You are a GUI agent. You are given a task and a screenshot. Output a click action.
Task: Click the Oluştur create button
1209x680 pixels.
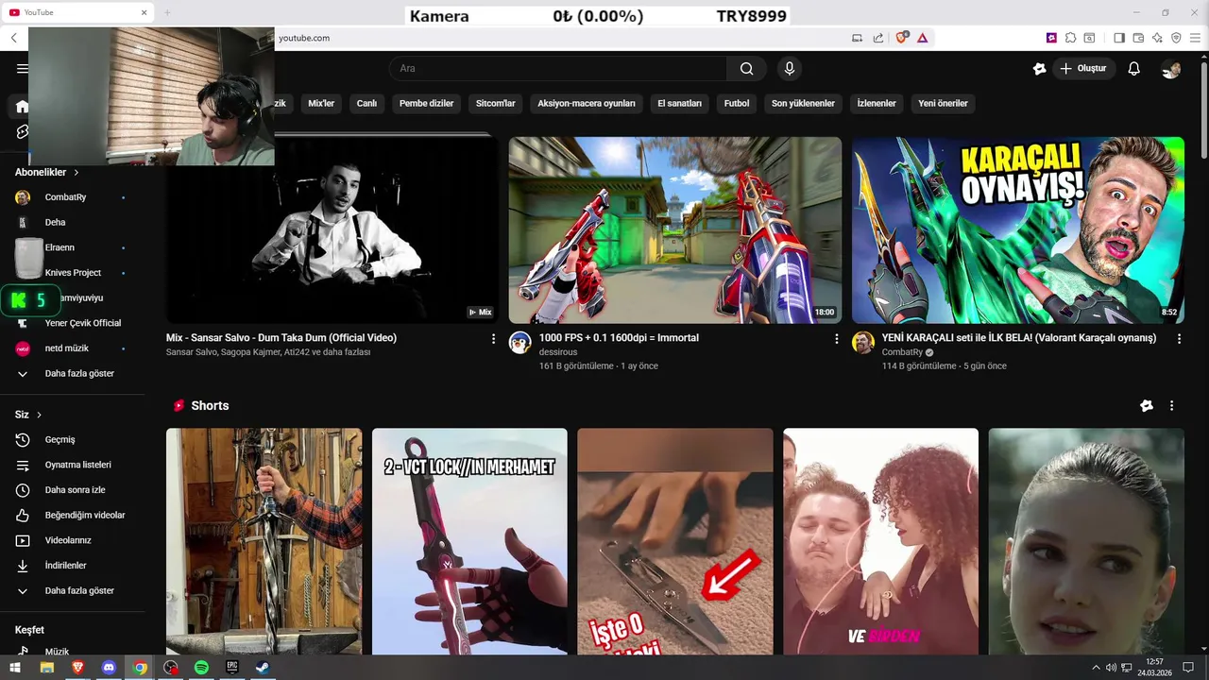pyautogui.click(x=1083, y=68)
